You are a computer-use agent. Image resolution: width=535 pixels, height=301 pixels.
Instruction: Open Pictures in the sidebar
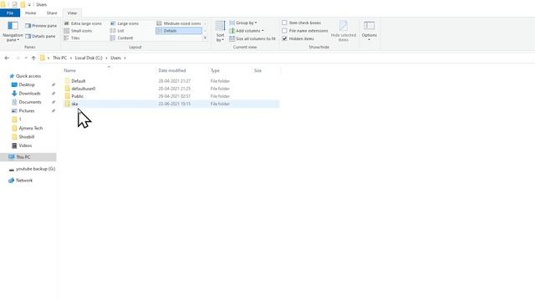pyautogui.click(x=26, y=111)
